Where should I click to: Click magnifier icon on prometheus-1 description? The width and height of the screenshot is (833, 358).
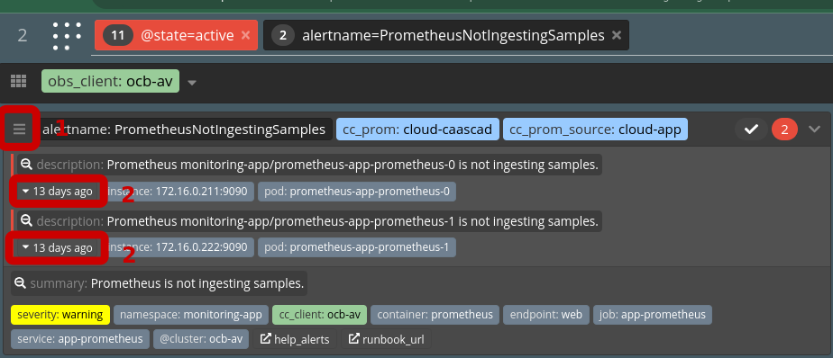(26, 220)
